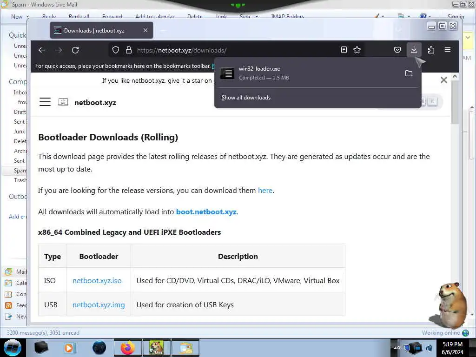Launch the media player taskbar icon

(x=69, y=348)
